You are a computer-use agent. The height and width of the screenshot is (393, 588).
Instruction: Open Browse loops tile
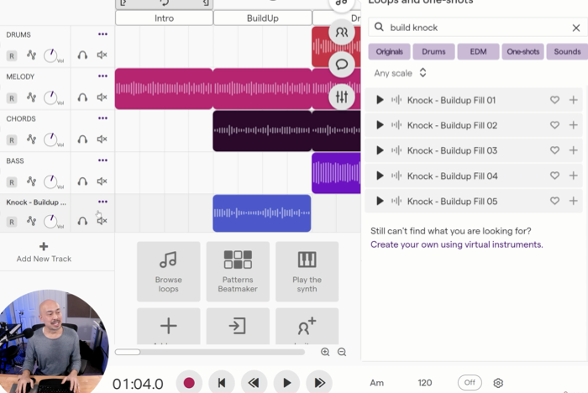168,271
